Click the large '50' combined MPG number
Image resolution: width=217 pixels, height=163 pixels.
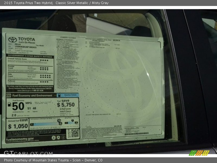point(18,106)
